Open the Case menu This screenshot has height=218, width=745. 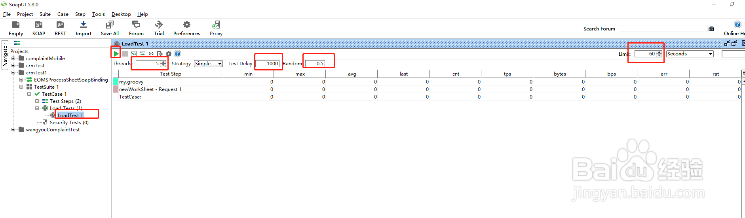[63, 14]
